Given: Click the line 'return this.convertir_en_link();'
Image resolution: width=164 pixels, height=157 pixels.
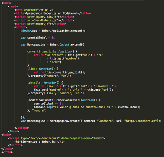Looking at the screenshot, I should 60,72.
